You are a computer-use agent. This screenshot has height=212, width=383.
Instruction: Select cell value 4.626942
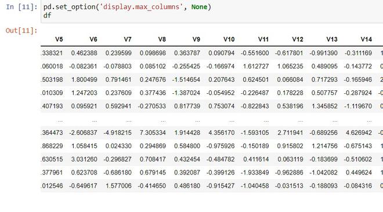pos(359,133)
